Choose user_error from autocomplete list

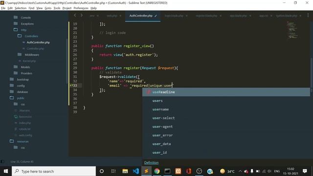point(226,135)
